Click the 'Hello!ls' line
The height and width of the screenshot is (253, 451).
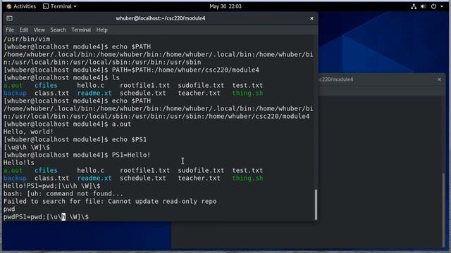click(x=19, y=163)
